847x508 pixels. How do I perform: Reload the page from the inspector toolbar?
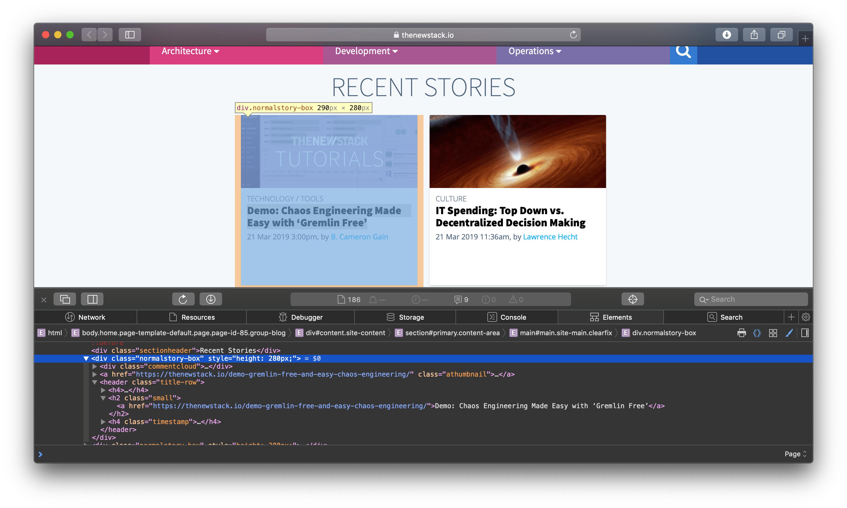183,299
